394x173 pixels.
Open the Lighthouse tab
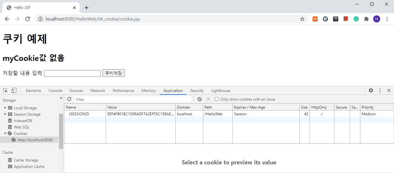221,91
